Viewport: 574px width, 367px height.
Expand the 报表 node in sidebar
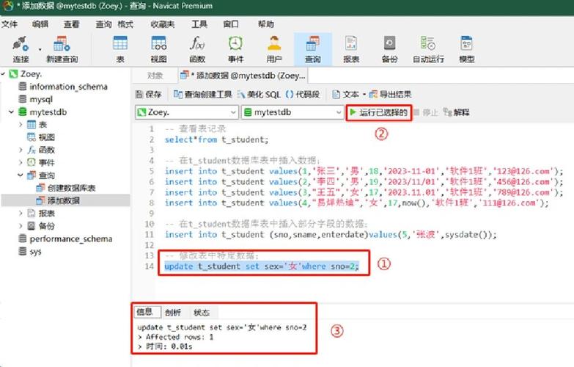[21, 214]
